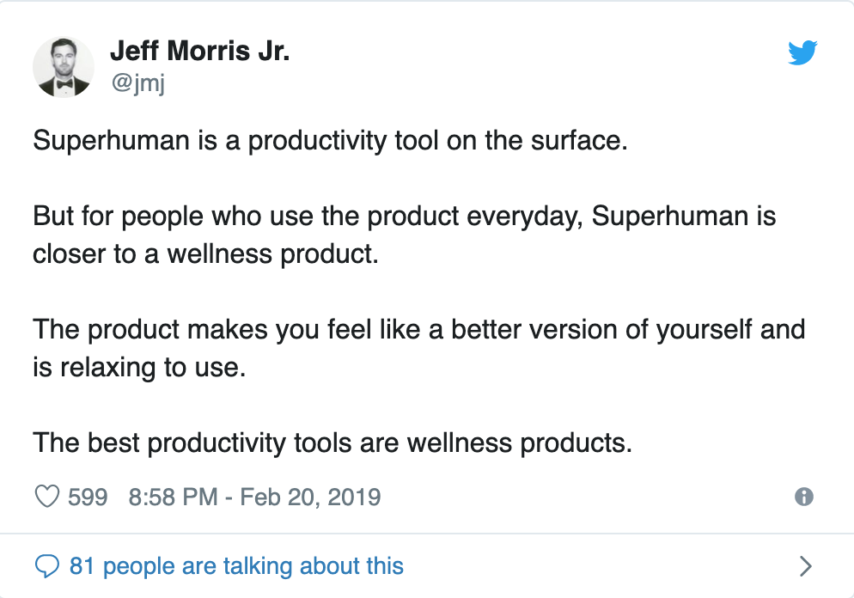Image resolution: width=854 pixels, height=598 pixels.
Task: Click the Twitter bird logo
Action: [x=802, y=54]
